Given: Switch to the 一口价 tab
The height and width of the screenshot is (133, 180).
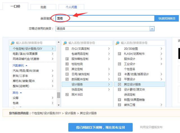Looking at the screenshot, I should 15,6.
